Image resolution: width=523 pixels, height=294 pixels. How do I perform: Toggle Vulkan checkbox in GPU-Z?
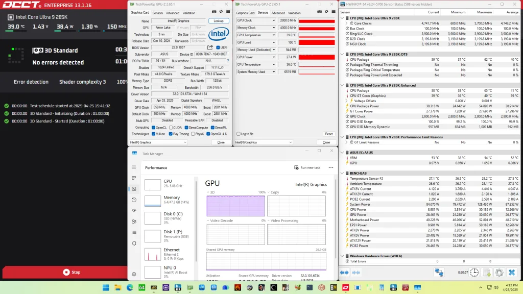[153, 134]
